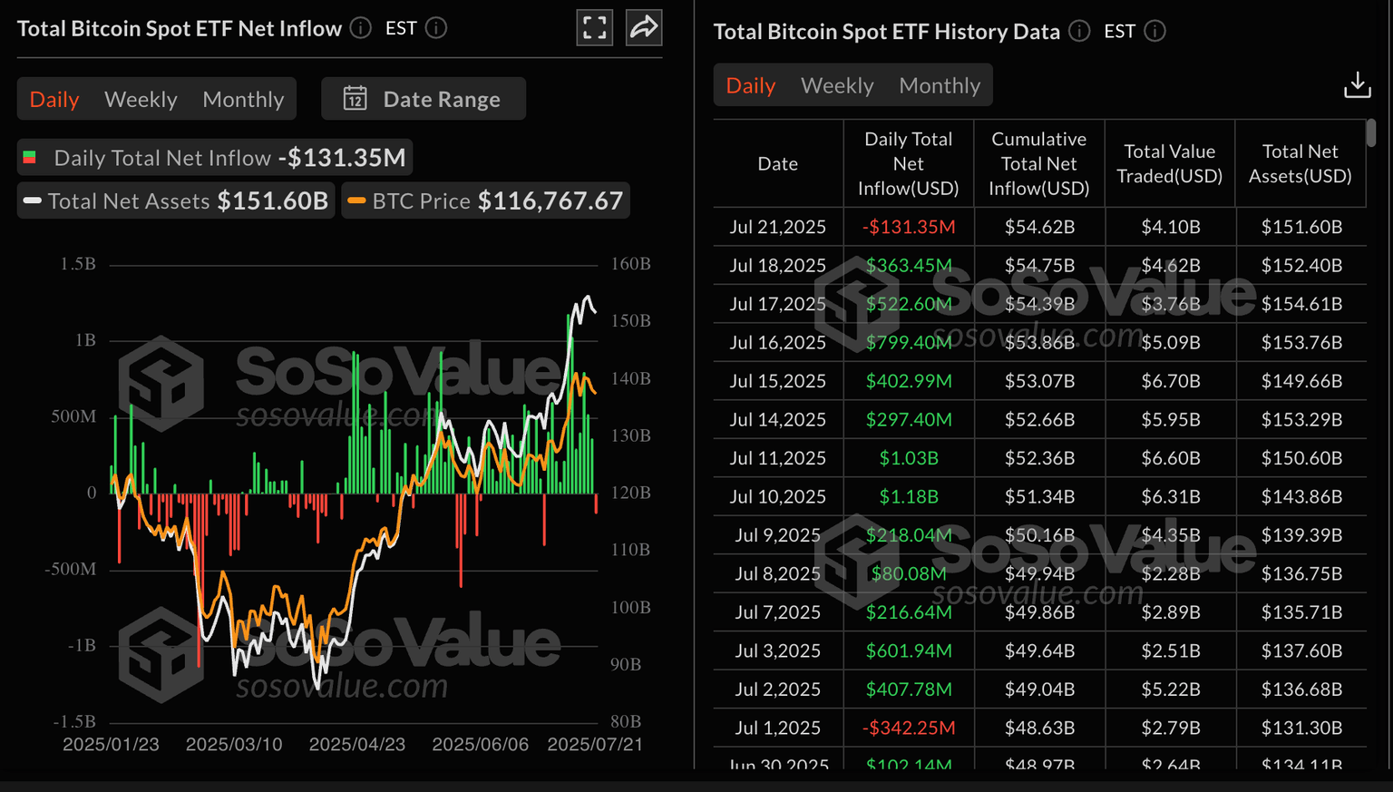1393x792 pixels.
Task: Expand chart to fullscreen view
Action: (x=595, y=28)
